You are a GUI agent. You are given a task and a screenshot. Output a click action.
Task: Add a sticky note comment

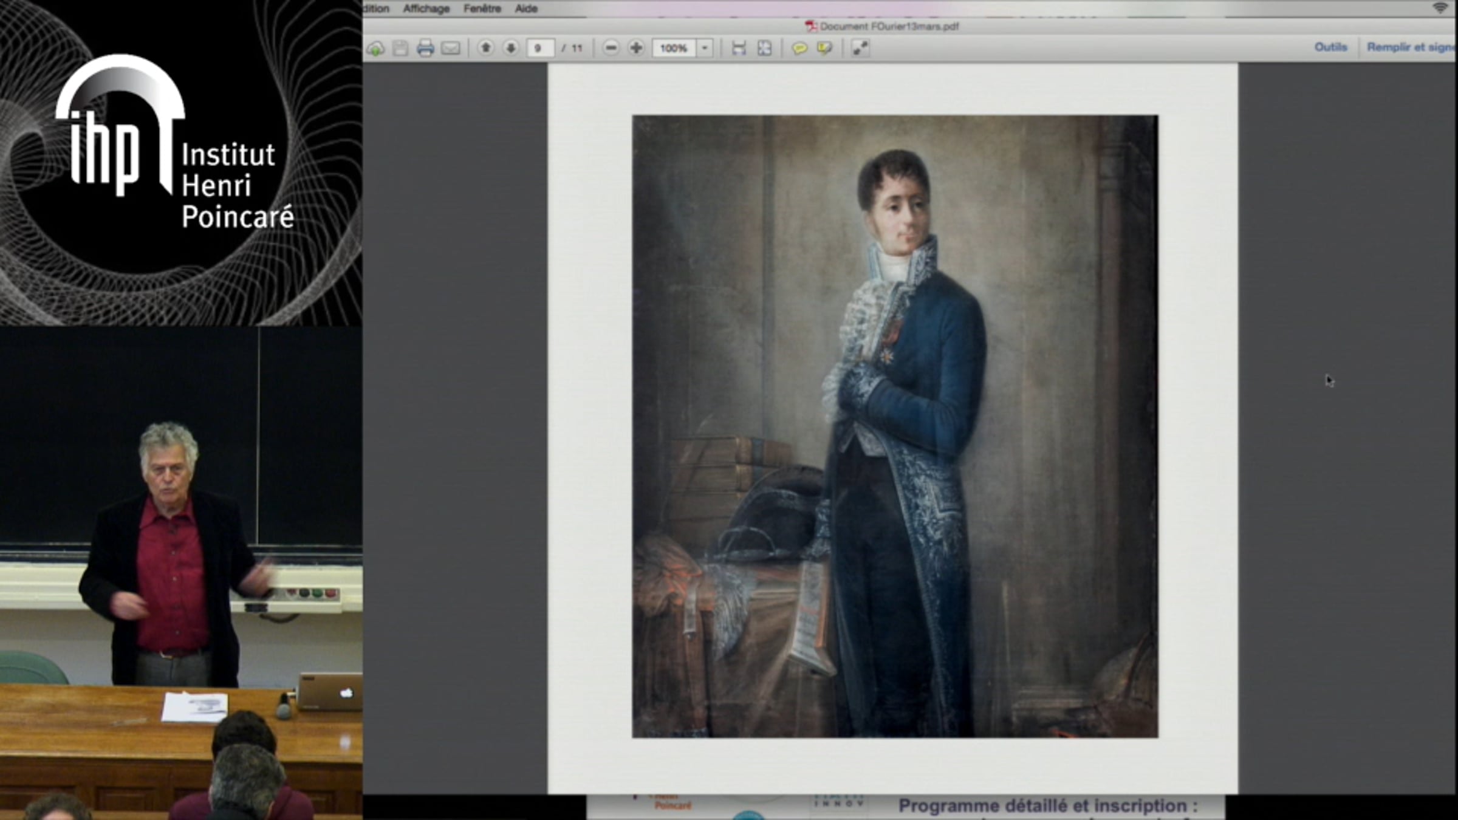coord(799,48)
